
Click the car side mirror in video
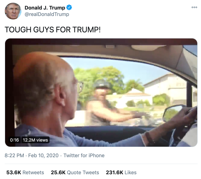(174, 113)
